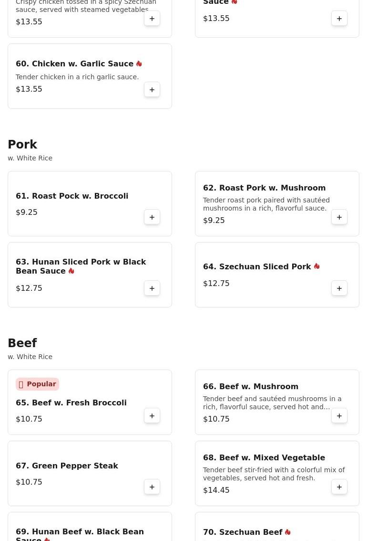Click plus for Hunan Sliced Pork
Screen dimensions: 367x541
[152, 288]
